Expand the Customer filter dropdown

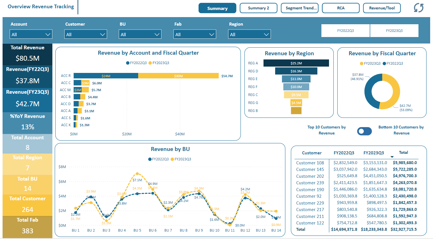[86, 34]
